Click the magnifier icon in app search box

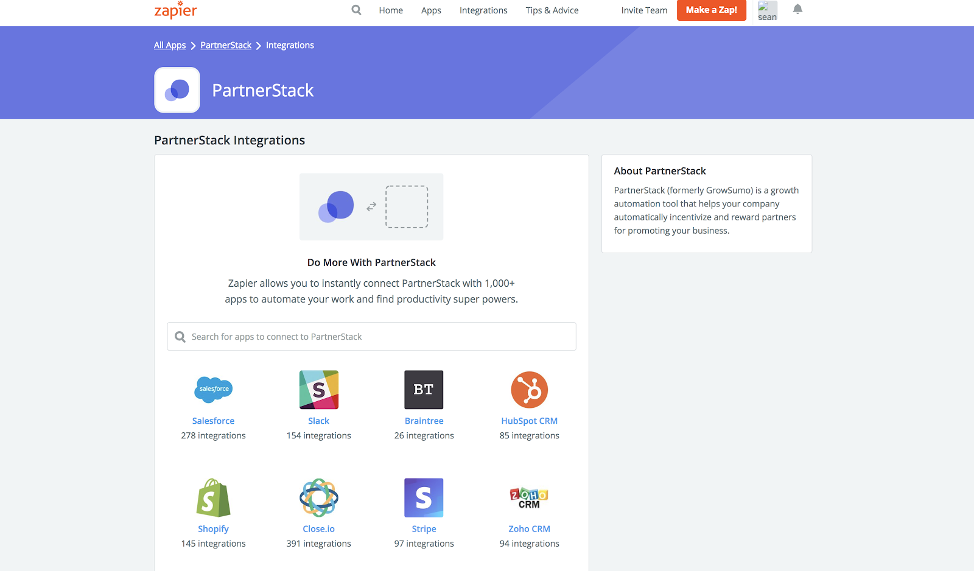tap(180, 337)
